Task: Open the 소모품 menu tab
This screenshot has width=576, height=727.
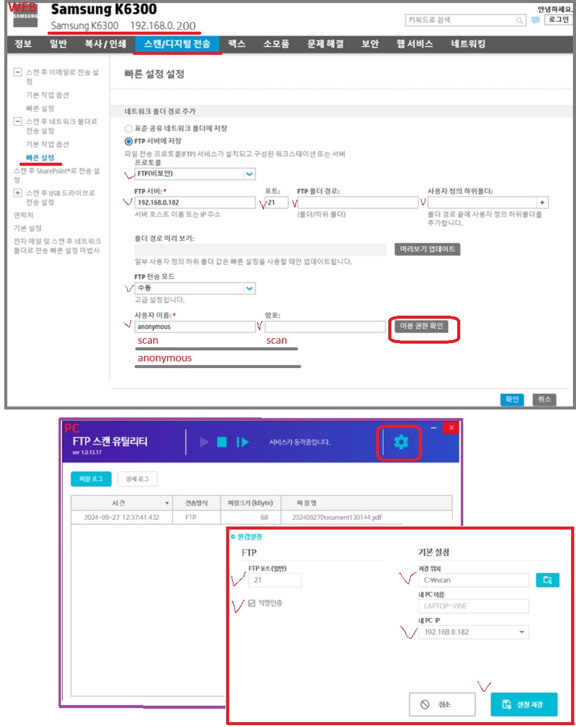Action: tap(276, 44)
